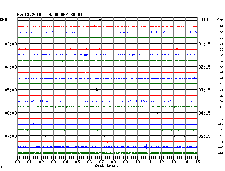Select the station label RJOB HHZ BW 01
Image resolution: width=225 pixels, height=171 pixels.
(65, 15)
